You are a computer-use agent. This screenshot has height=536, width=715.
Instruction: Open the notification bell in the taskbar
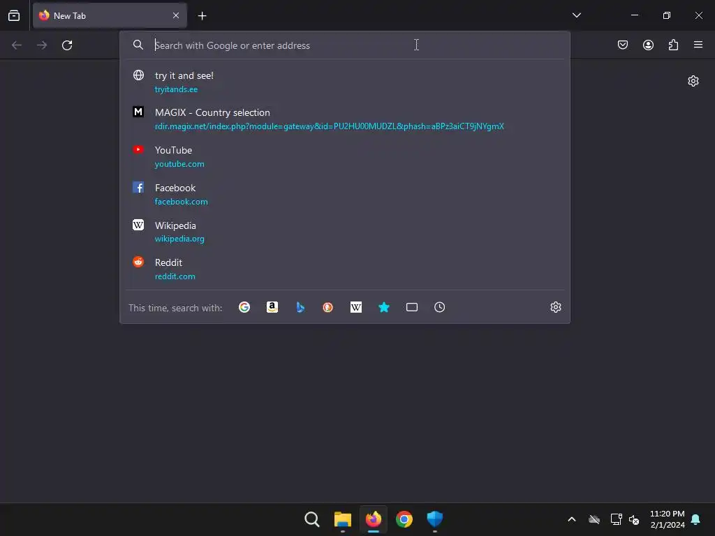[x=696, y=519]
